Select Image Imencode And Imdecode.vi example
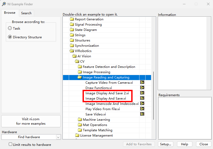Image resolution: width=213 pixels, height=149 pixels. point(112,104)
